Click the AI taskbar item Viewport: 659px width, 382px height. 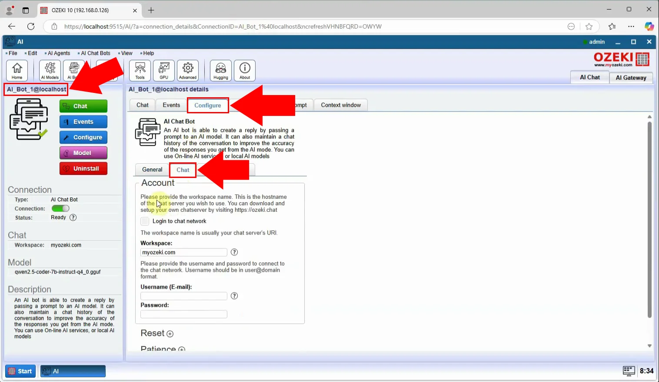[73, 371]
